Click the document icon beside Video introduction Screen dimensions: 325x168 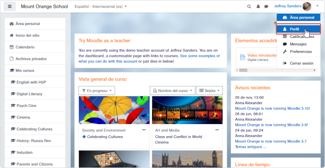point(242,57)
